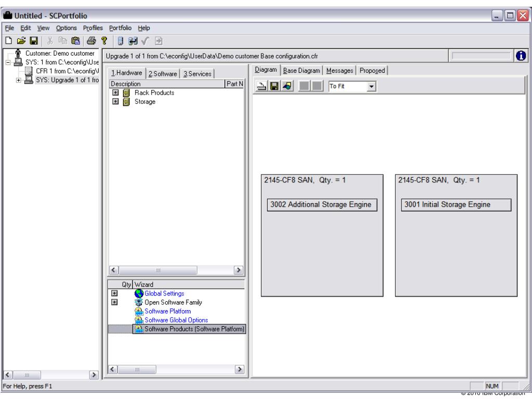Click the 3002 Additional Storage Engine box
The height and width of the screenshot is (399, 532).
(x=322, y=205)
